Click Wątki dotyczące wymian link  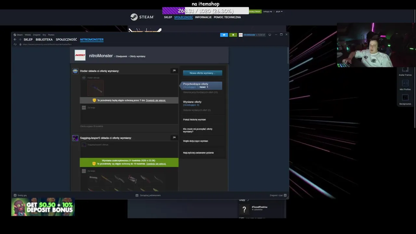pyautogui.click(x=195, y=141)
